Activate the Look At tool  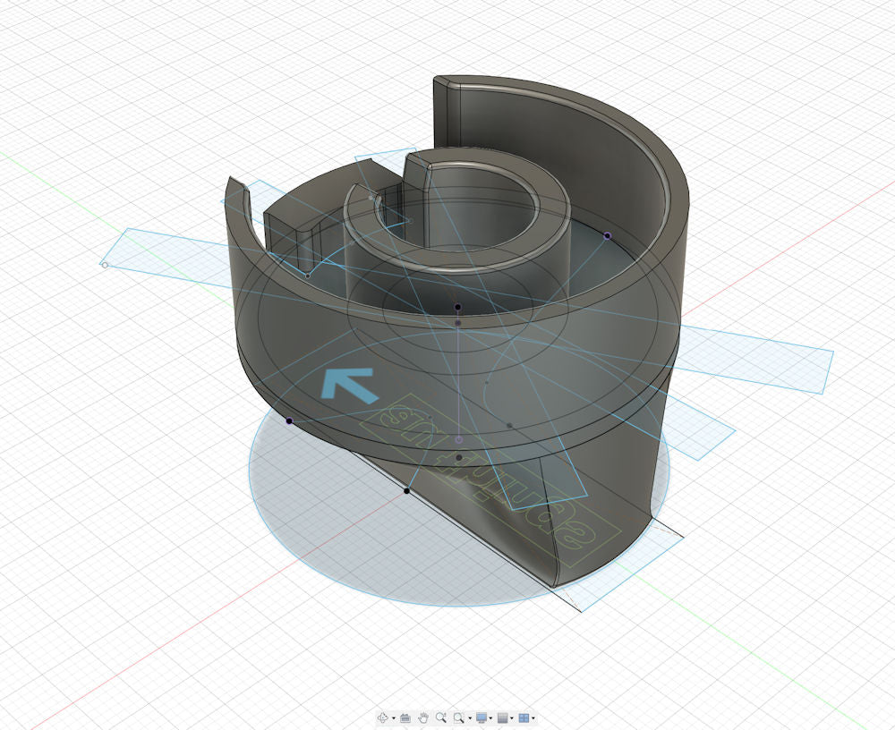click(x=405, y=718)
